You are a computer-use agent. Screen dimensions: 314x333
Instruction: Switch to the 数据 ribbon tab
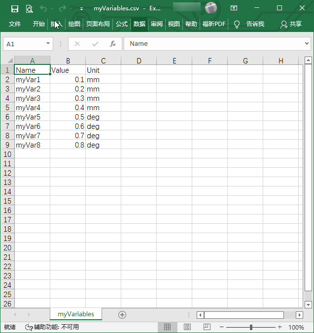pyautogui.click(x=140, y=24)
